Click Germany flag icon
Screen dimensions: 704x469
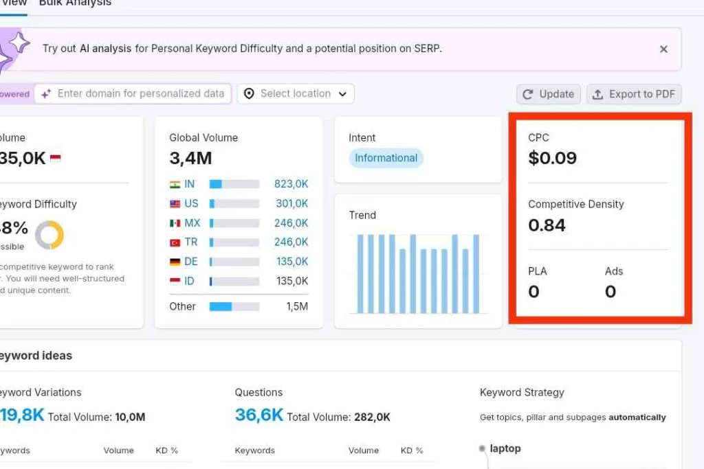(175, 262)
